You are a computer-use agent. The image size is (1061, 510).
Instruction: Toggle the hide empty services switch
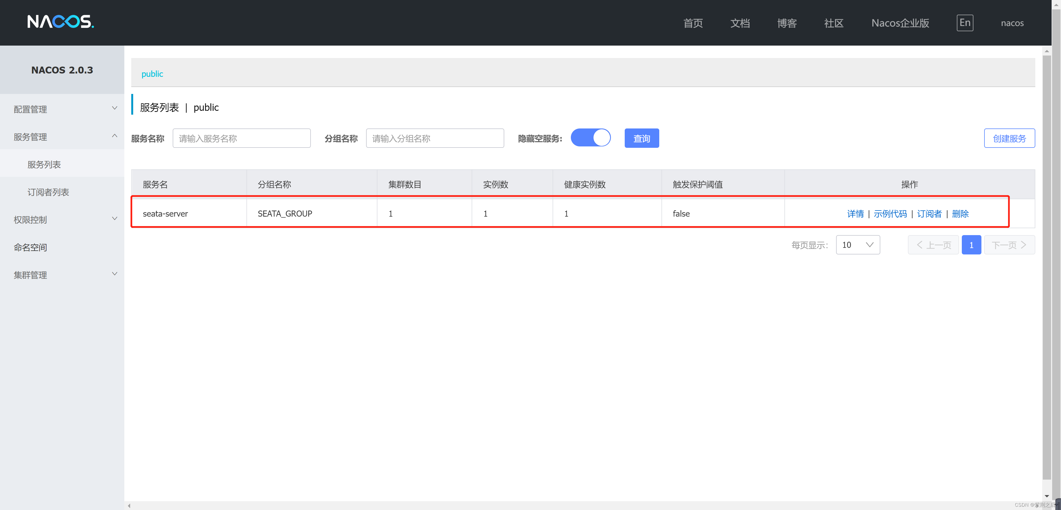[590, 138]
